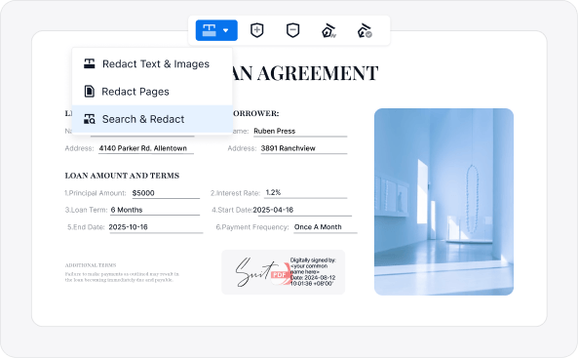
Task: Click the eraser with magnifier icon
Action: point(328,30)
